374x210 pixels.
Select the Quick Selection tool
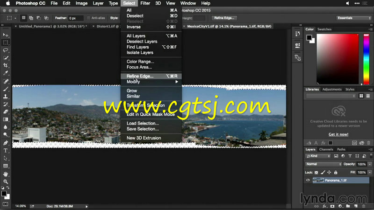[x=6, y=58]
